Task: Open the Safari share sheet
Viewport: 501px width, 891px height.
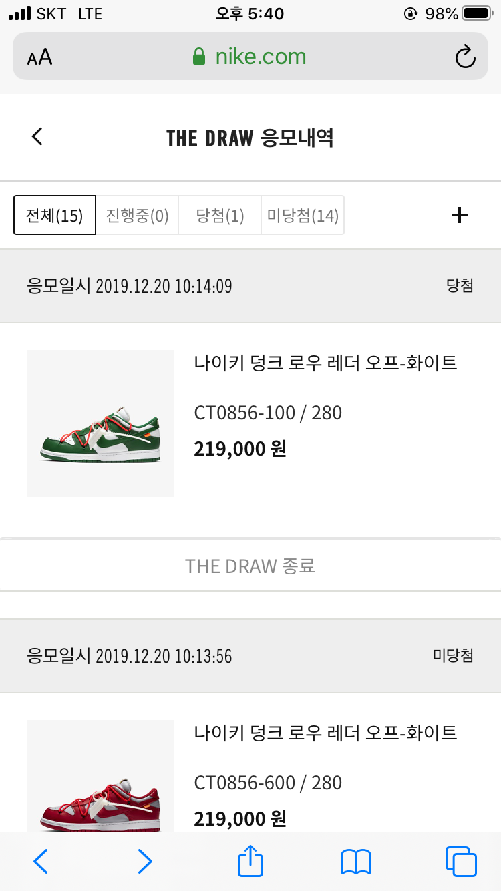Action: [251, 860]
